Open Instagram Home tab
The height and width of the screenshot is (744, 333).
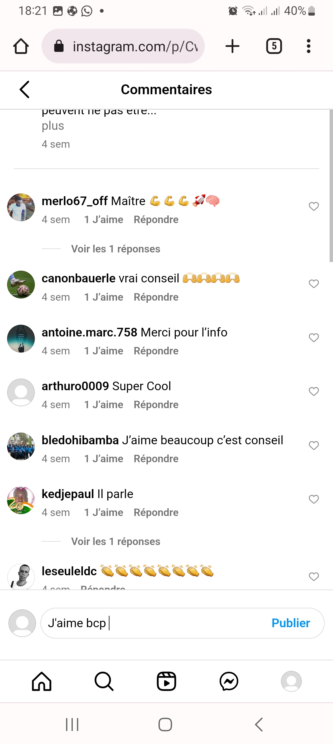[42, 681]
